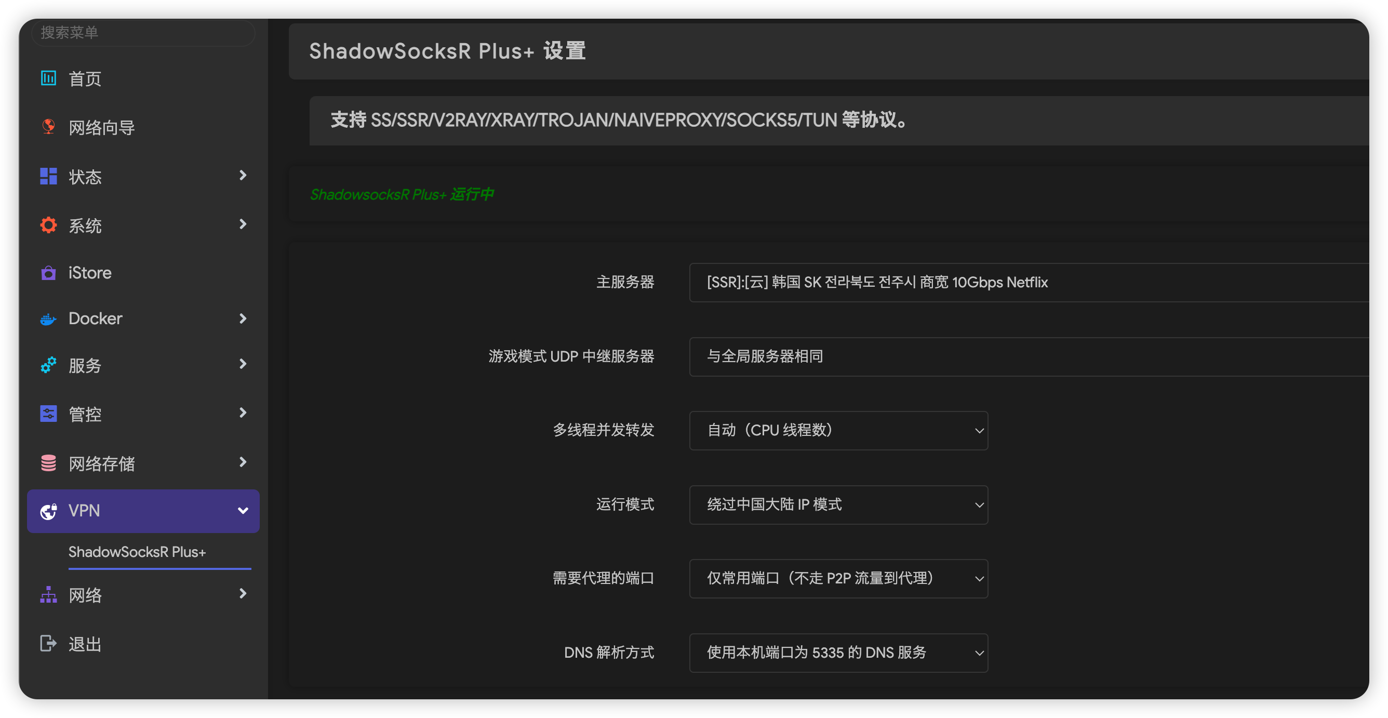Expand the 状态 menu chevron
Image resolution: width=1388 pixels, height=718 pixels.
point(243,176)
